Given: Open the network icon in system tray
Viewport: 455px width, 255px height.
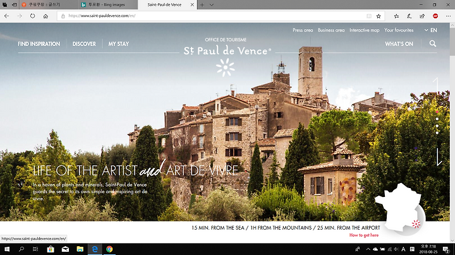Looking at the screenshot, I should tap(390, 249).
